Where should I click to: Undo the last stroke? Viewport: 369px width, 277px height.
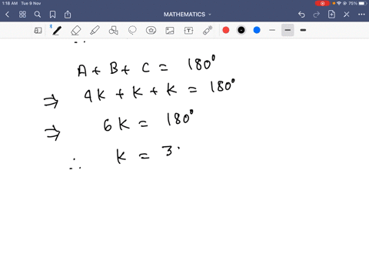[301, 15]
